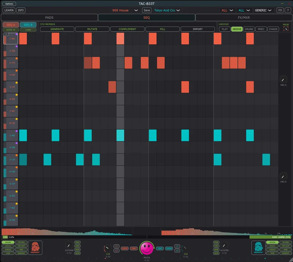Viewport: 293px width, 262px height.
Task: Click the teal robot mascot icon
Action: pyautogui.click(x=257, y=247)
